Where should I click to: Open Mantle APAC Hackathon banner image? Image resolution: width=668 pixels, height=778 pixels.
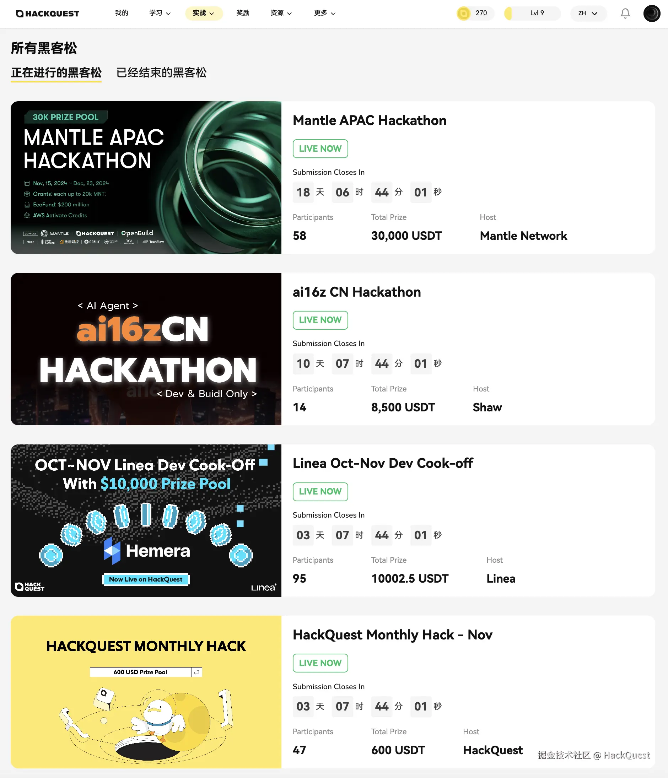coord(146,177)
